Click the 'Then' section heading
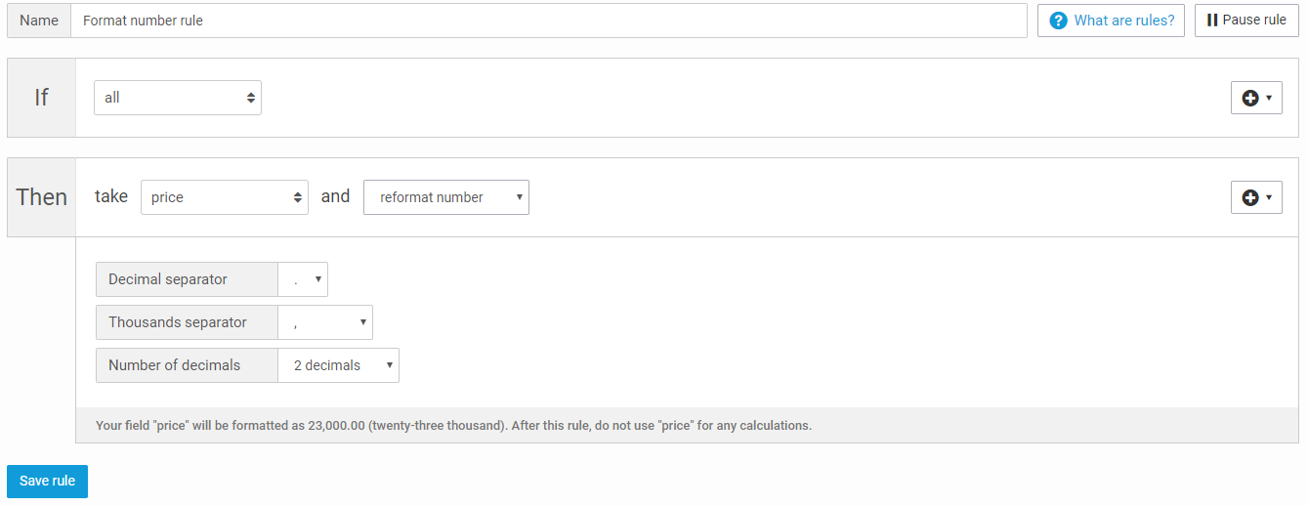 [x=42, y=197]
